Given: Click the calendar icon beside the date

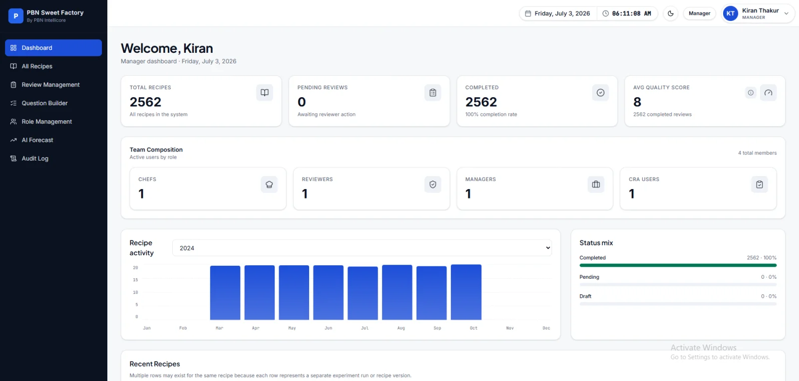Looking at the screenshot, I should [x=528, y=13].
